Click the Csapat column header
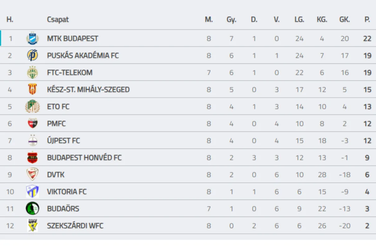 click(x=58, y=19)
